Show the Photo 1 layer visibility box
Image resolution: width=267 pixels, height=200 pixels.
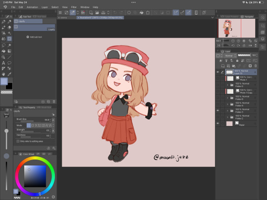218,79
